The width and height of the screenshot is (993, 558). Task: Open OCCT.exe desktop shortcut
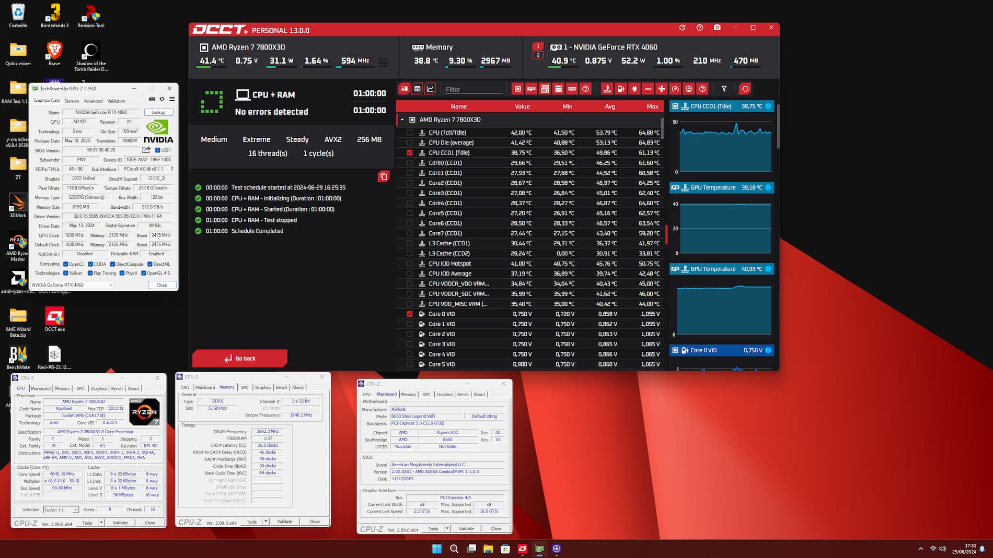pyautogui.click(x=54, y=319)
